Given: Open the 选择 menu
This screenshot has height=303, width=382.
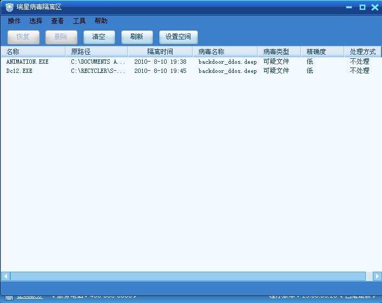Looking at the screenshot, I should [x=36, y=21].
